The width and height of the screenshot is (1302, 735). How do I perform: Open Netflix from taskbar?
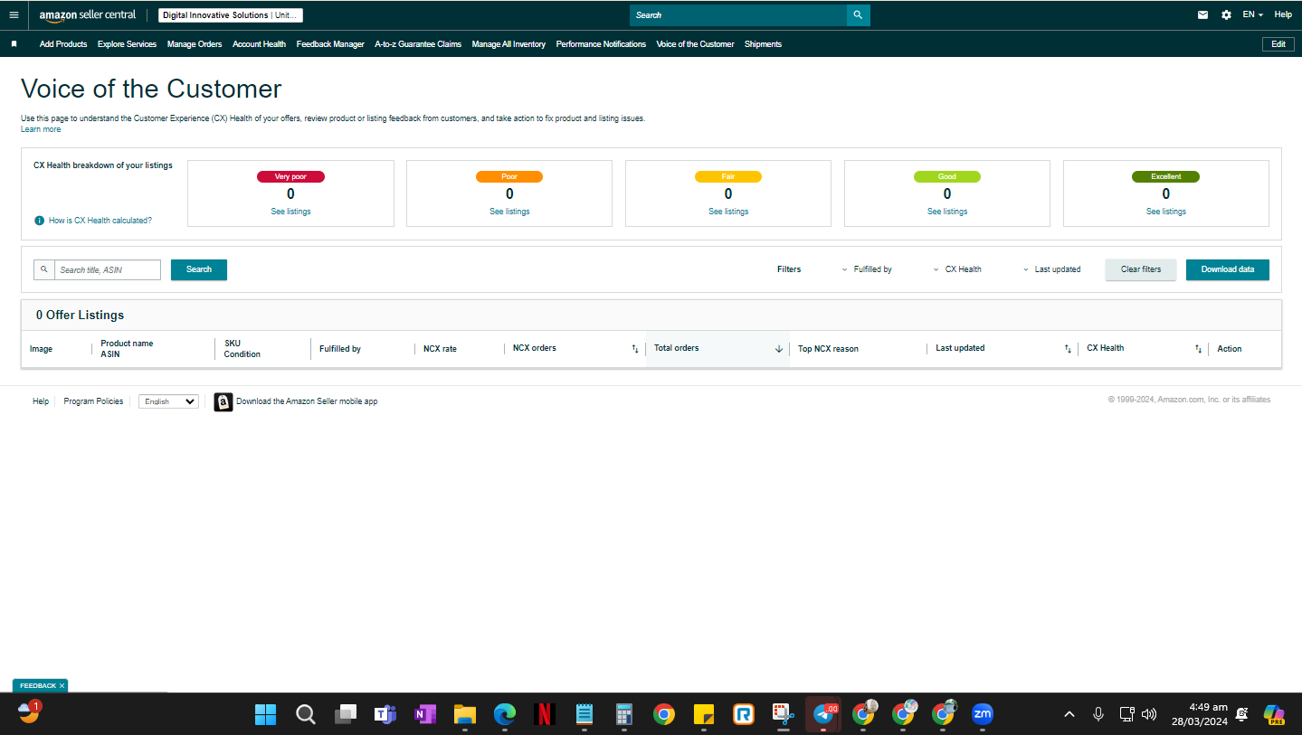click(544, 714)
